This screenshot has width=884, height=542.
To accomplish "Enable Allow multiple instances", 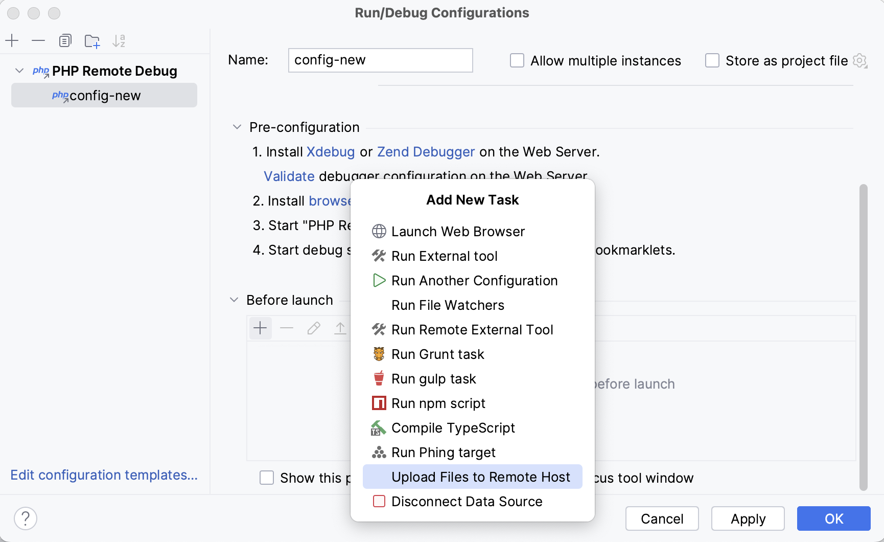I will [517, 60].
